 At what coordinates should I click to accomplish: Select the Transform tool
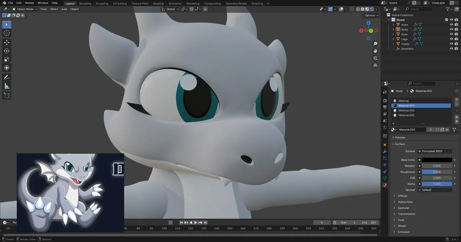(x=7, y=68)
